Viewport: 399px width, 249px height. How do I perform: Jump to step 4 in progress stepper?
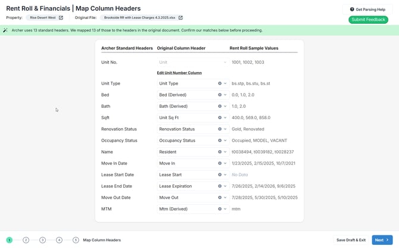[x=59, y=240]
